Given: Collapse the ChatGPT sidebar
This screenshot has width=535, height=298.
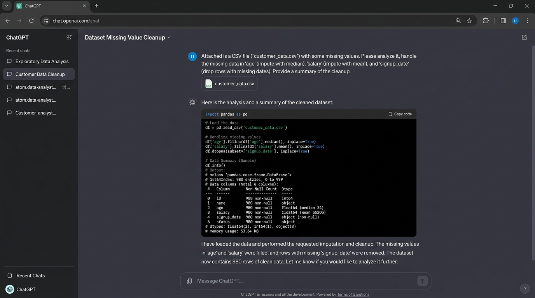Looking at the screenshot, I should pos(69,38).
